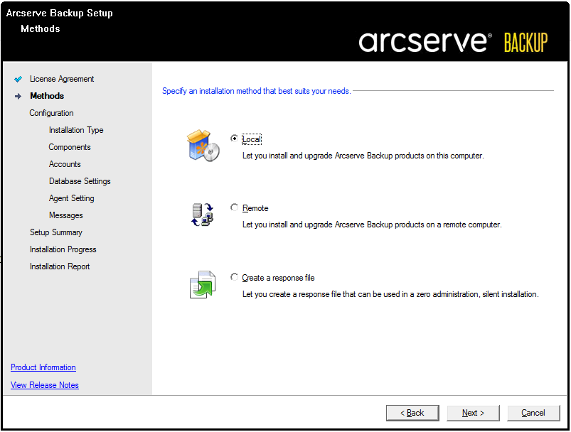Select Installation Report in the sidebar

pos(60,266)
